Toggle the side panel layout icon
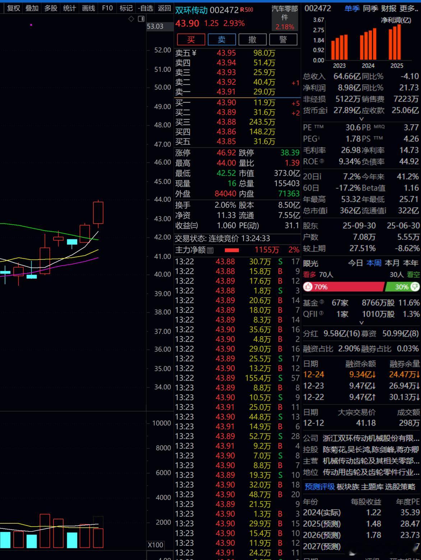This screenshot has width=421, height=560. pyautogui.click(x=141, y=19)
